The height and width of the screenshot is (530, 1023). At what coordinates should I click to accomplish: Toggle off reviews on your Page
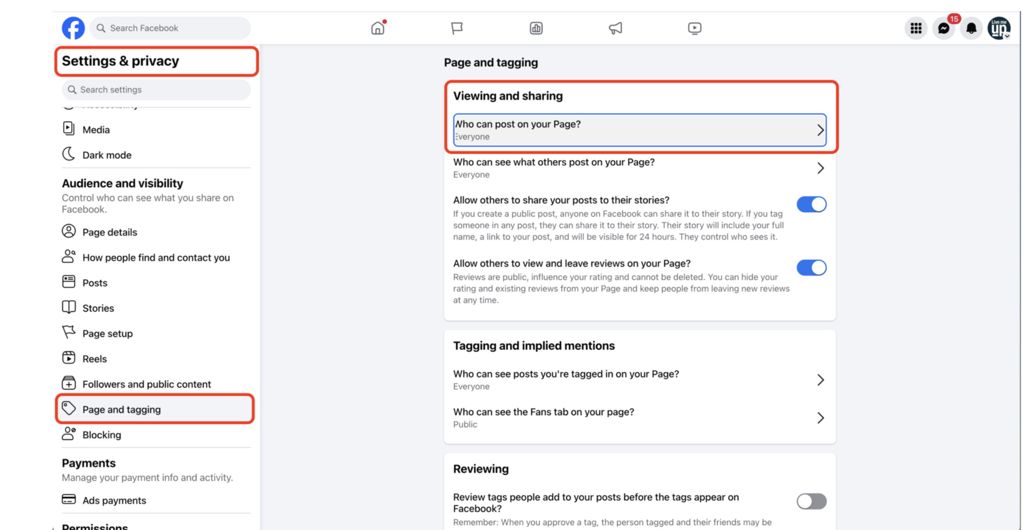coord(811,268)
